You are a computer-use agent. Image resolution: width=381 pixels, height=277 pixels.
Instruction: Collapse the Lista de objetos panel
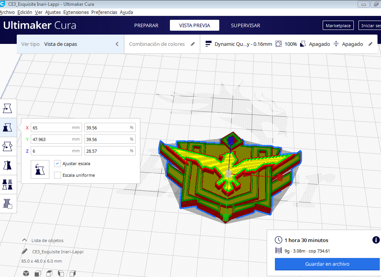click(24, 240)
